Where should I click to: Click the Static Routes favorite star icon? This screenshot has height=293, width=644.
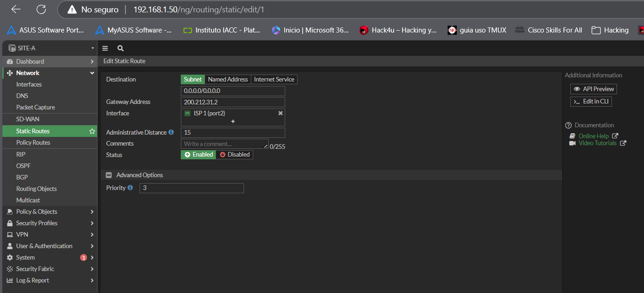pyautogui.click(x=92, y=131)
